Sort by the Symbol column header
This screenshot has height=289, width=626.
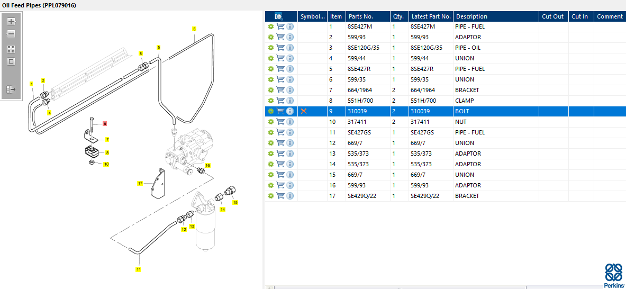(x=313, y=16)
